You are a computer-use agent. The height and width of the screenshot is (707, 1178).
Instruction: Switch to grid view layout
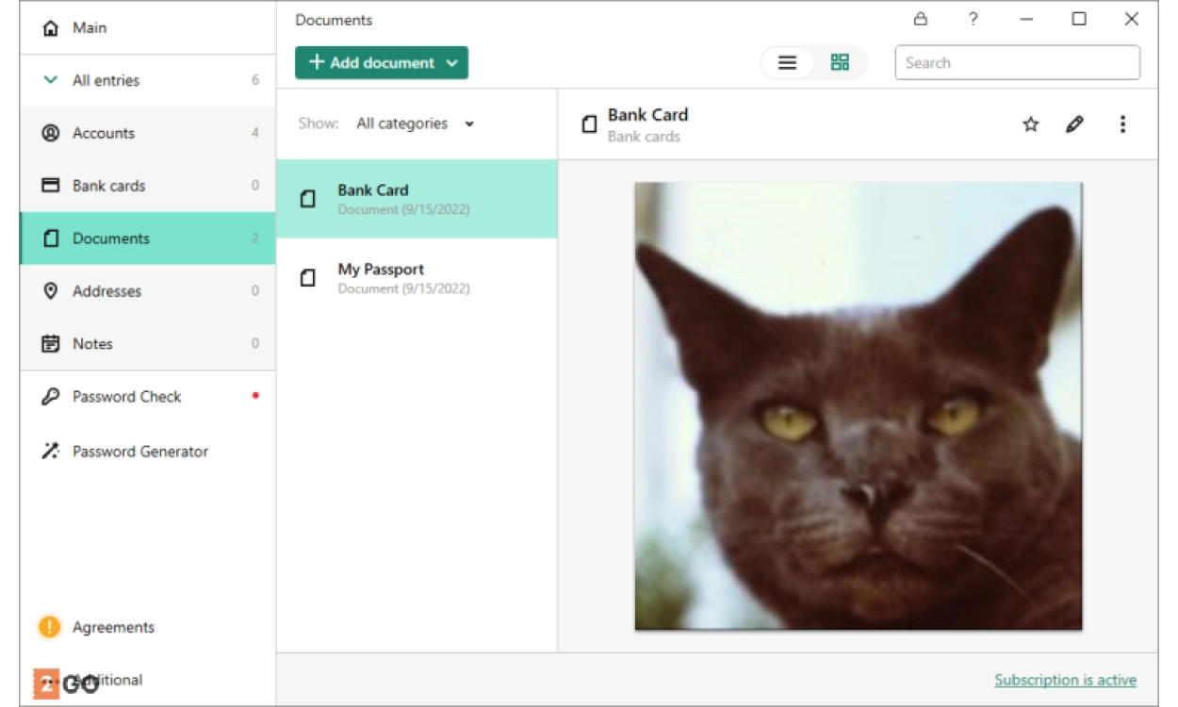pos(840,63)
